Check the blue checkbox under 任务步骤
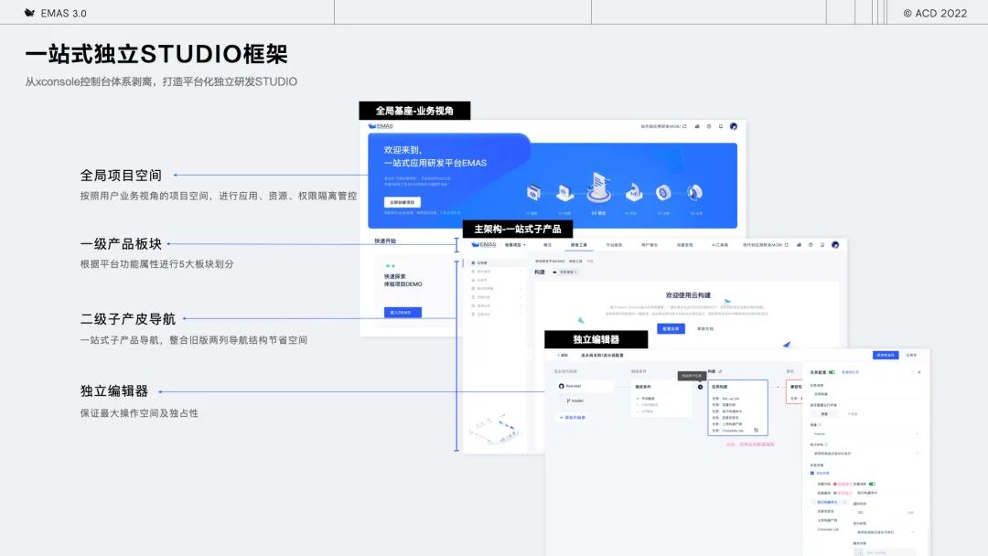The width and height of the screenshot is (988, 556). point(812,473)
